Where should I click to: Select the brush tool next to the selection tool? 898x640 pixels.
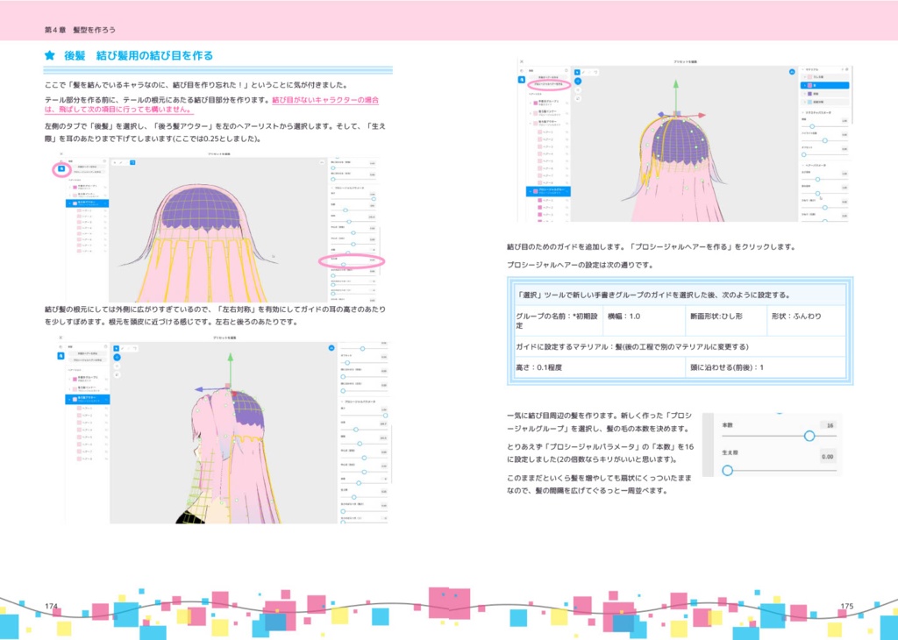[x=584, y=72]
